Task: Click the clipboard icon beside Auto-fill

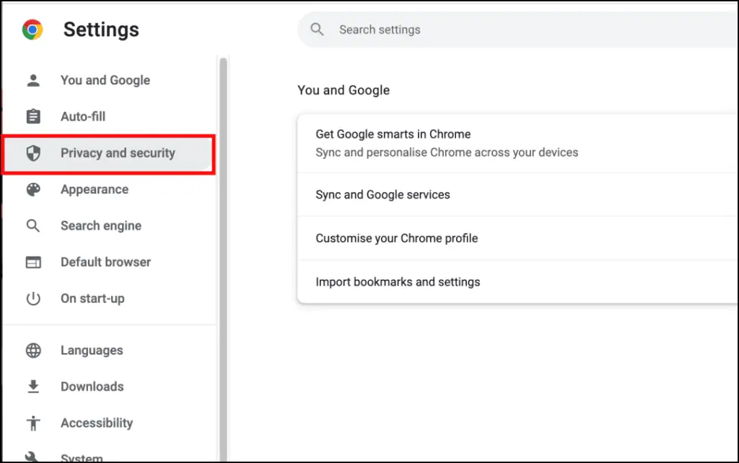Action: 33,116
